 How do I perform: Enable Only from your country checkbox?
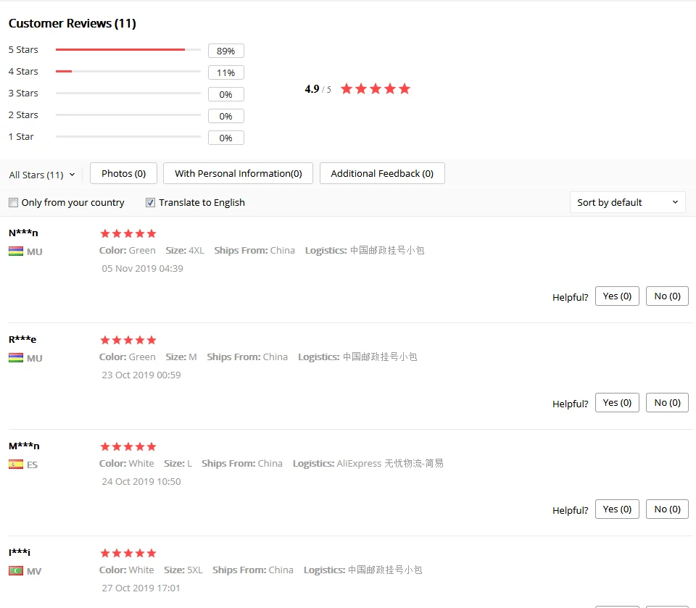tap(14, 203)
